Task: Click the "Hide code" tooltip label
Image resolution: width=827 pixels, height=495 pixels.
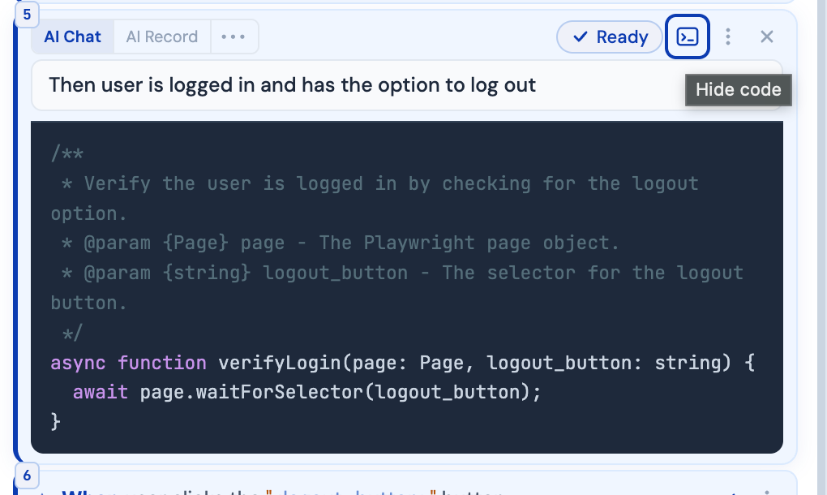Action: pyautogui.click(x=738, y=90)
